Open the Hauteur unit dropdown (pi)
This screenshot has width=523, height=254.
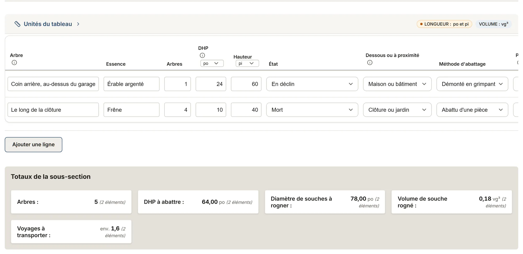[x=247, y=63]
